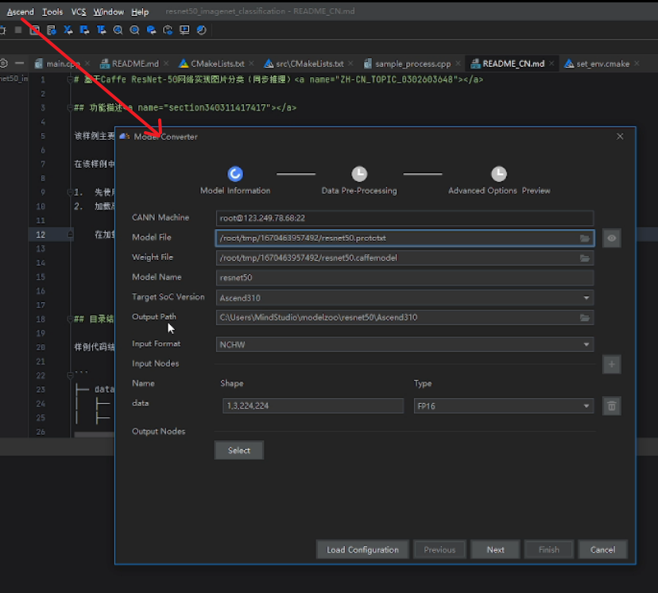658x593 pixels.
Task: Click the blue X convert toolbar icon
Action: pos(68,29)
